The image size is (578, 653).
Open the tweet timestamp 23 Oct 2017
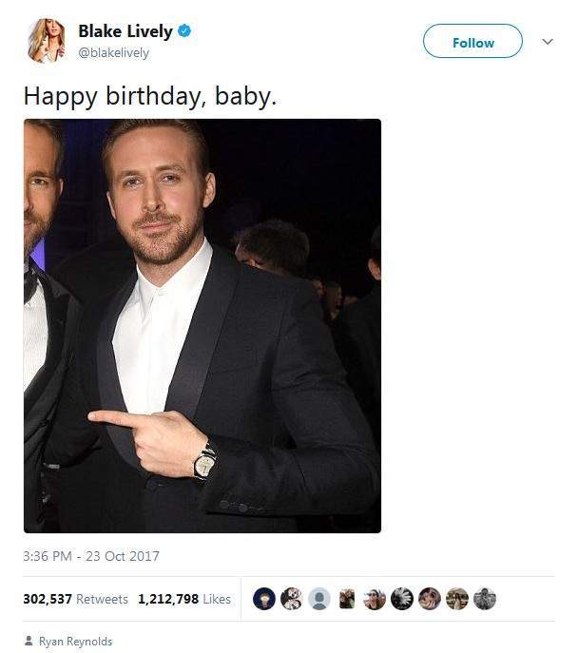click(91, 555)
